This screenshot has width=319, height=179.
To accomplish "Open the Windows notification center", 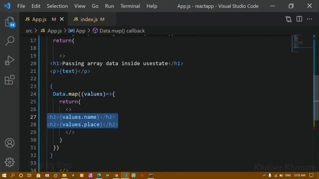I will coord(311,176).
